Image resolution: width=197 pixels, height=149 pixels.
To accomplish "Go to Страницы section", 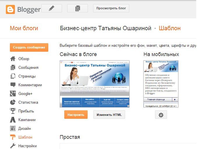I will pyautogui.click(x=27, y=76).
